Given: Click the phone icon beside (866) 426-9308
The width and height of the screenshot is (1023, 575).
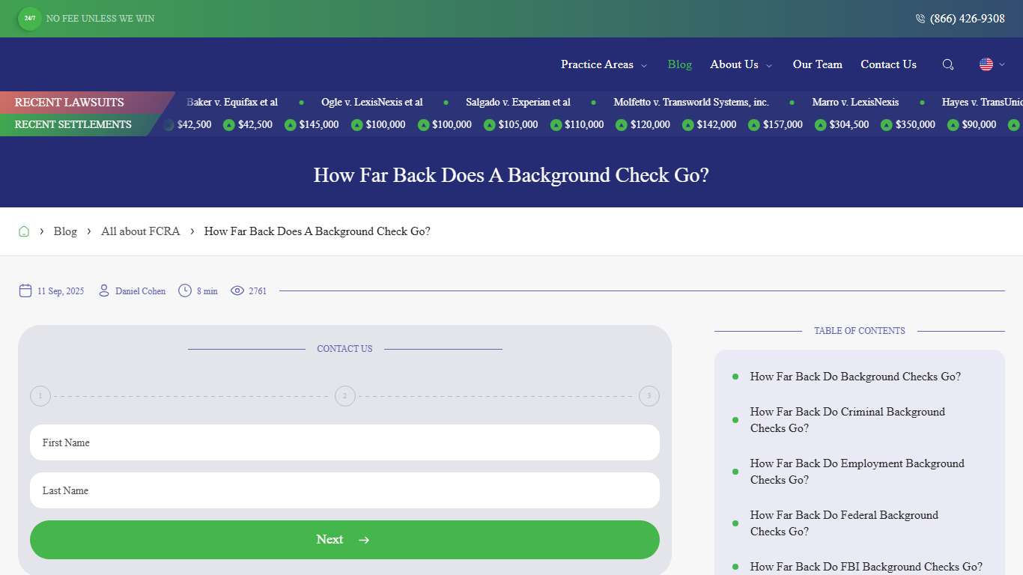Looking at the screenshot, I should 920,19.
